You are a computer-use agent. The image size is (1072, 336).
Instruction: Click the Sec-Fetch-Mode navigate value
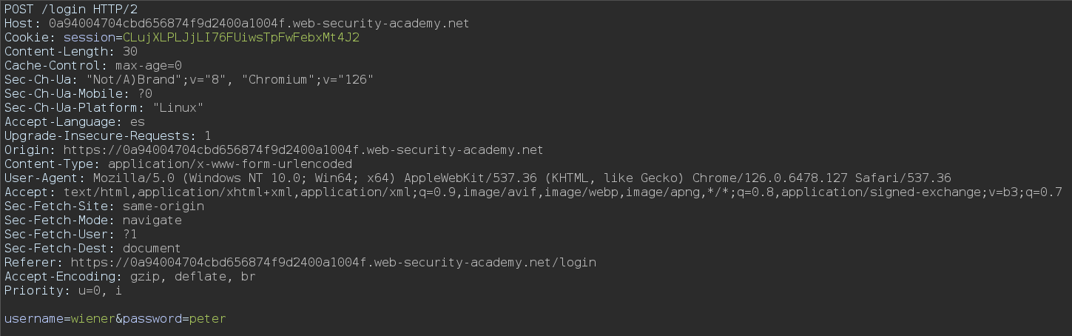click(152, 220)
